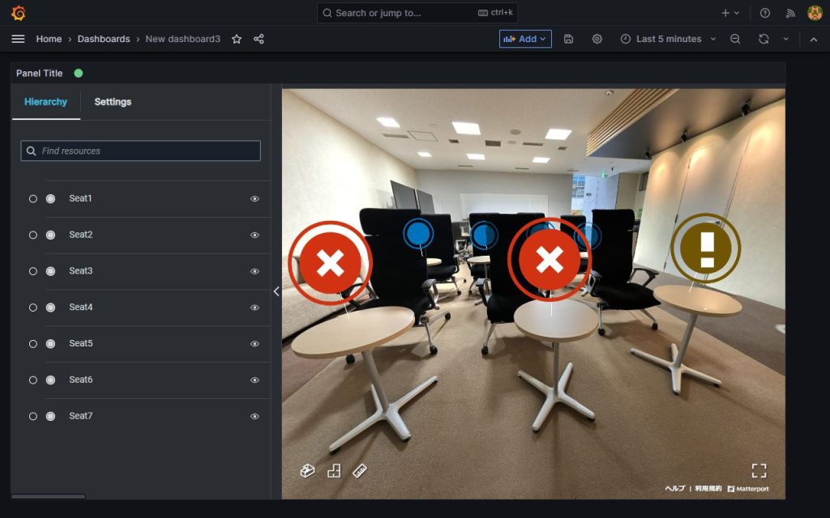The width and height of the screenshot is (830, 518).
Task: Open the dollhouse view icon
Action: pyautogui.click(x=307, y=470)
